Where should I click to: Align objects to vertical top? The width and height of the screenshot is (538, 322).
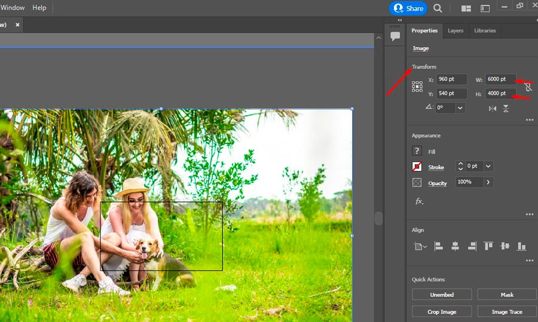(x=488, y=246)
